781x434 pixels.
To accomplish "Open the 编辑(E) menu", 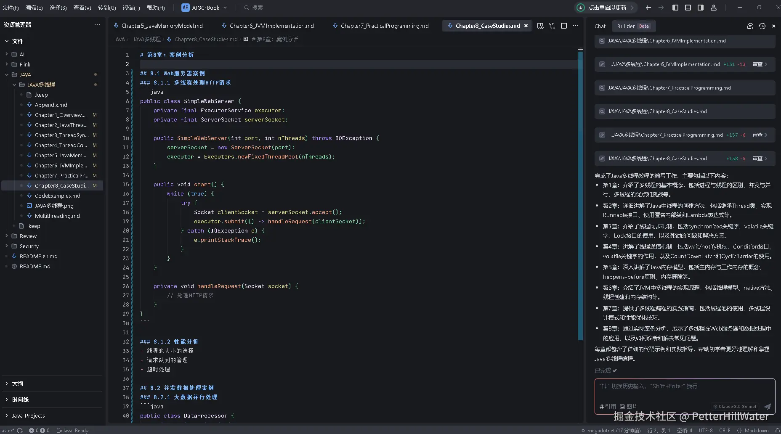I will (x=34, y=8).
